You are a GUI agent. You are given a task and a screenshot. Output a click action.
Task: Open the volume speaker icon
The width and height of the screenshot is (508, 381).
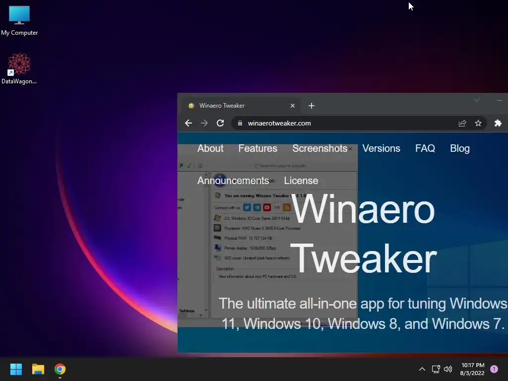tap(448, 369)
